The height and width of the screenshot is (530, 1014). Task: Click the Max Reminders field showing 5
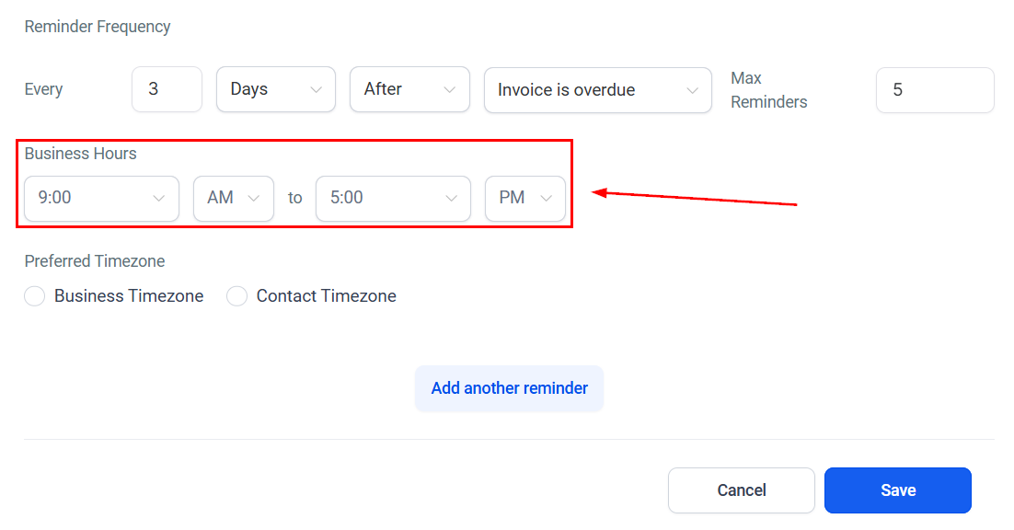pyautogui.click(x=935, y=90)
